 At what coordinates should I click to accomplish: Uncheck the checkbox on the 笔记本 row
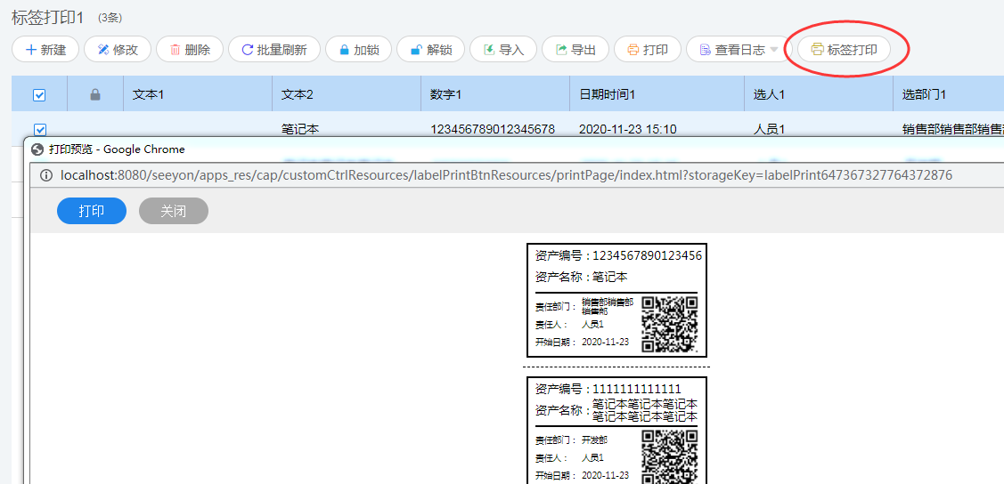pyautogui.click(x=39, y=130)
